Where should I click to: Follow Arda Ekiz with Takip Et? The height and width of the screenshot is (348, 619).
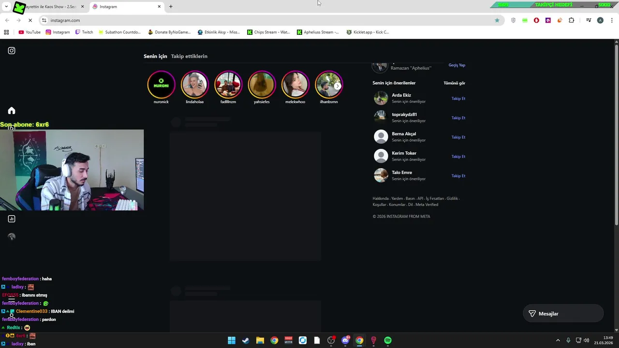458,99
